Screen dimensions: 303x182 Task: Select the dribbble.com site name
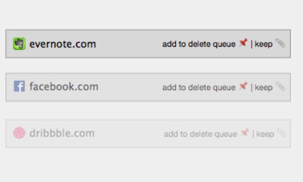pos(62,133)
